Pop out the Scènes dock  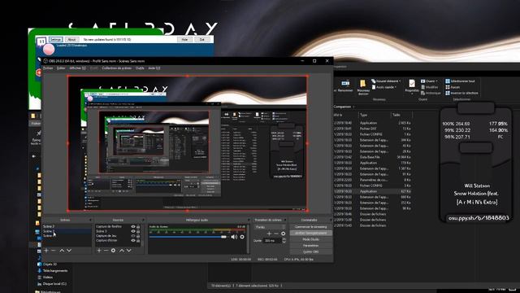pos(90,220)
